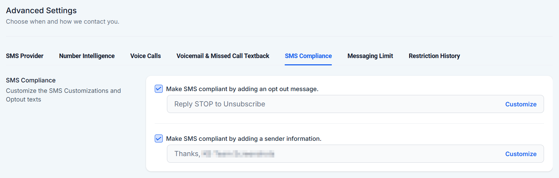The width and height of the screenshot is (559, 178).
Task: View the Restriction History tab
Action: pos(434,56)
